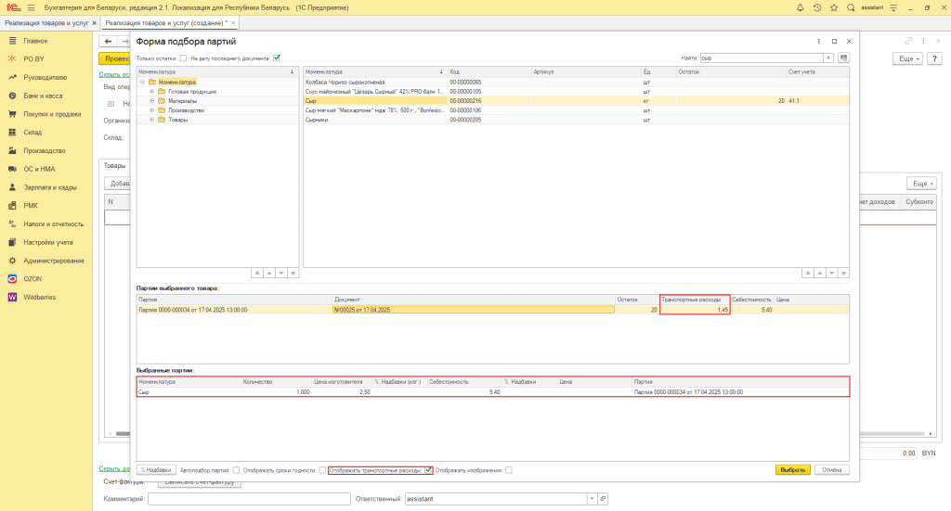Open Производство sidebar section
This screenshot has height=511, width=951.
(46, 151)
